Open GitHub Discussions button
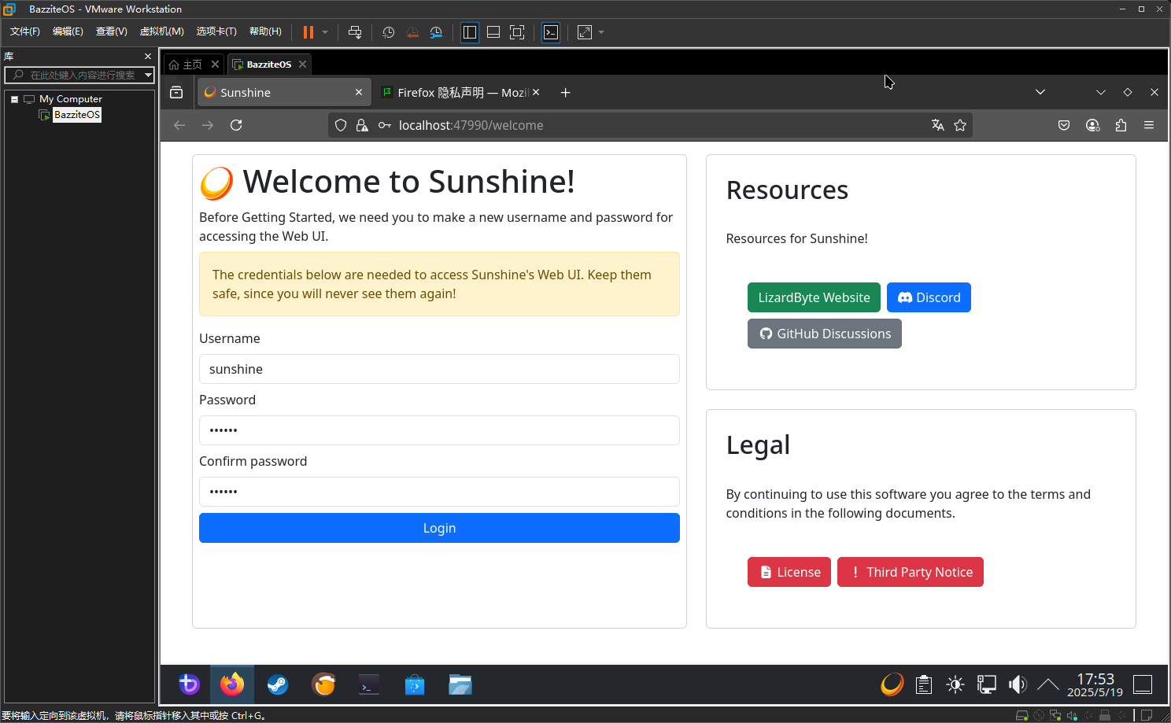The width and height of the screenshot is (1171, 723). tap(825, 334)
